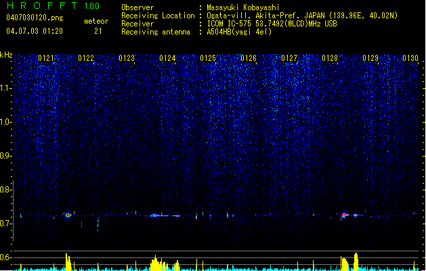Click the HROFFT title text
The image size is (426, 271).
pyautogui.click(x=42, y=5)
